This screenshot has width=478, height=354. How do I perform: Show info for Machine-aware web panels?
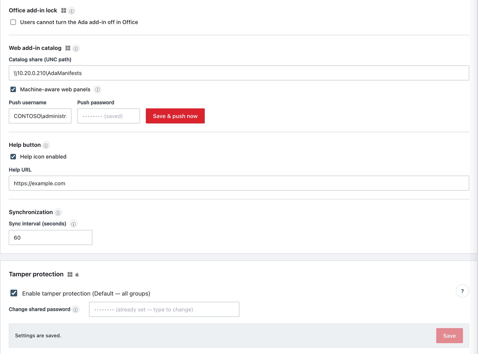[x=97, y=90]
